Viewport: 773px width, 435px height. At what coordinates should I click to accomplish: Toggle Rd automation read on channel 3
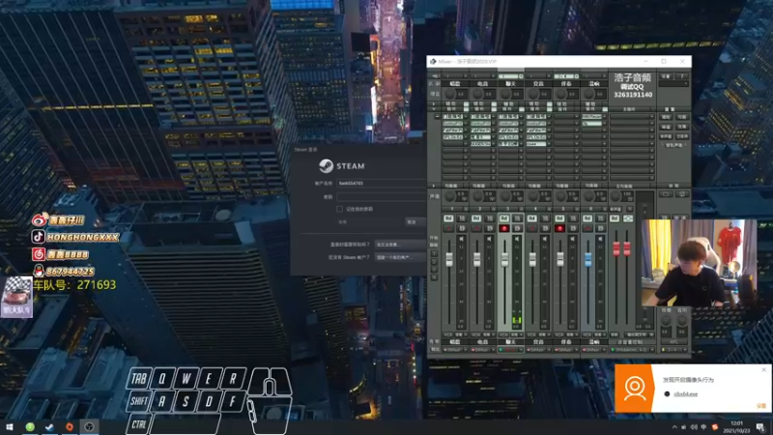503,218
